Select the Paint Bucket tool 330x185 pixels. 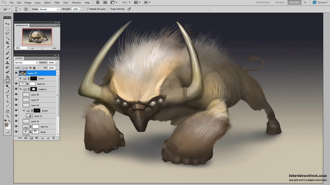pyautogui.click(x=7, y=77)
